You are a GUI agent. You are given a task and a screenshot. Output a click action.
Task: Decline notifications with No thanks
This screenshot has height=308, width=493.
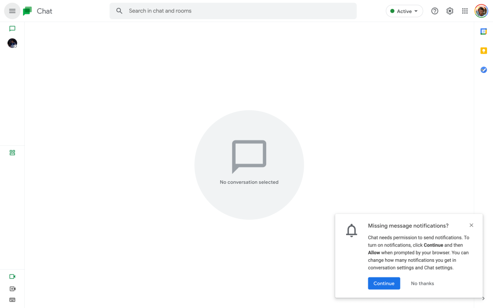coord(423,283)
